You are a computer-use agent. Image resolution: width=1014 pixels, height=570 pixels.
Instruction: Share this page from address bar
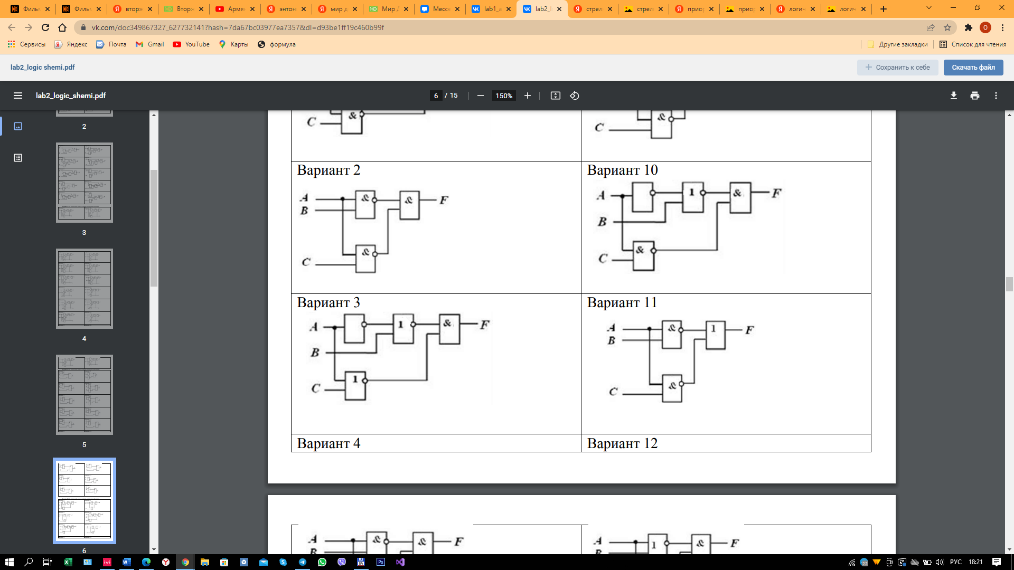pyautogui.click(x=931, y=27)
